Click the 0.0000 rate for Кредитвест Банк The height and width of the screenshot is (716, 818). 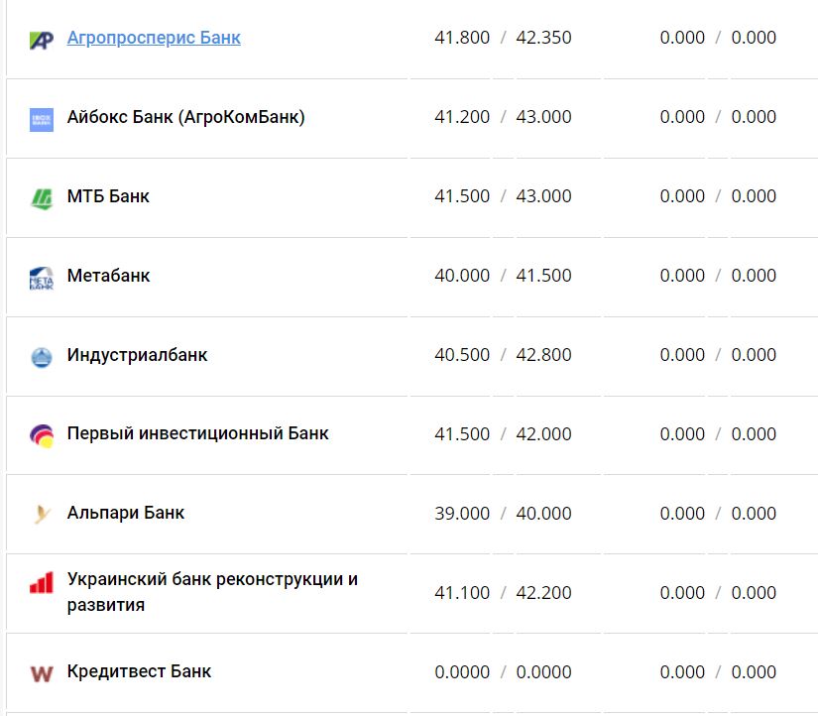[462, 671]
